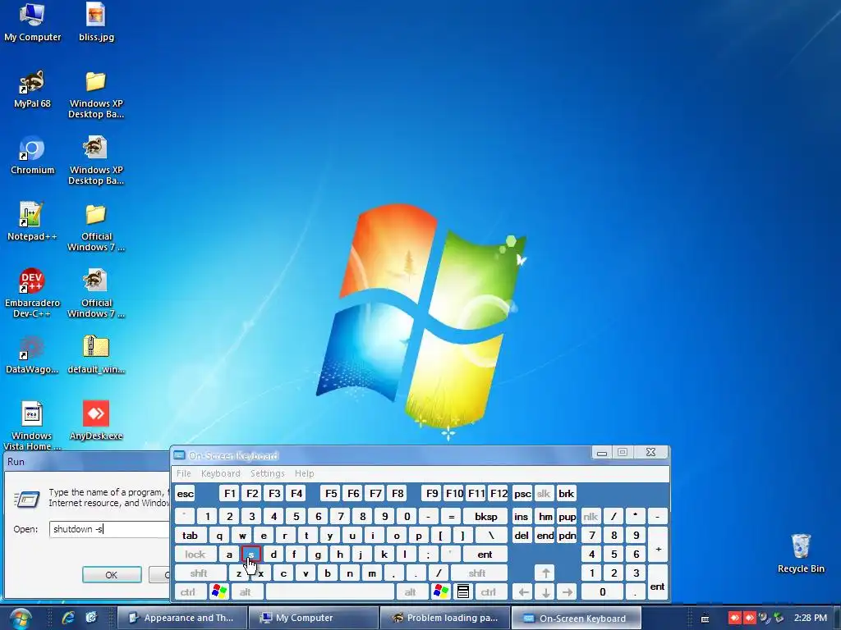The width and height of the screenshot is (841, 630).
Task: Click the left arrow key on keyboard
Action: pos(523,592)
